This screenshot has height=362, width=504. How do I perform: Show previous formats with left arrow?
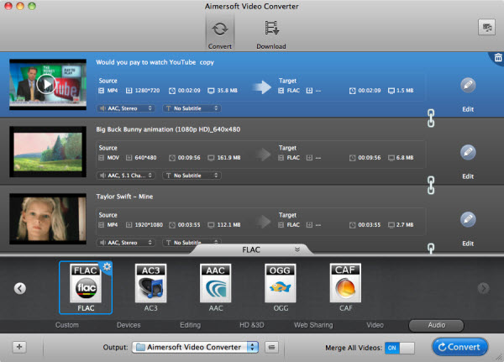tap(20, 288)
